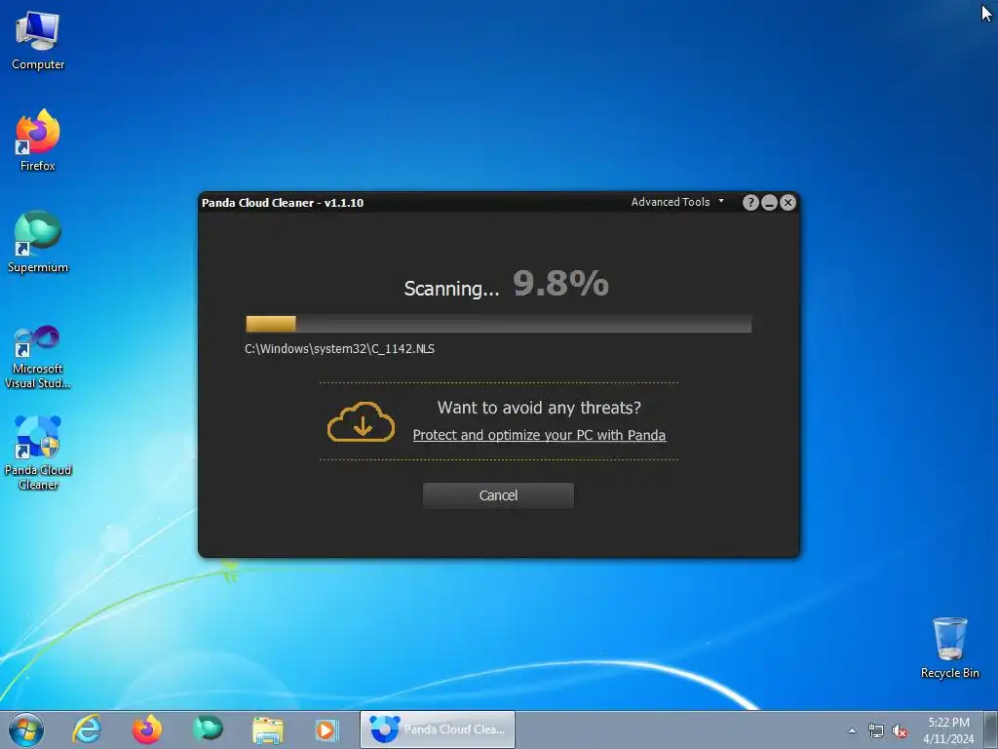This screenshot has width=998, height=749.
Task: Click the scanning progress bar
Action: tap(498, 324)
